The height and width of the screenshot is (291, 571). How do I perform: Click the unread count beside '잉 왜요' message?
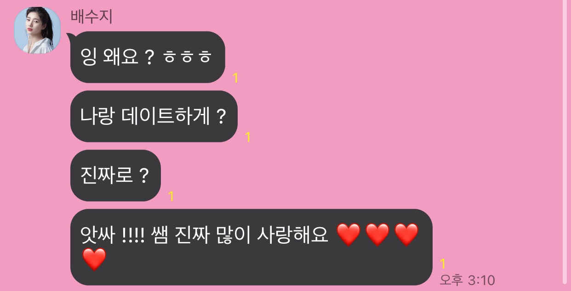click(235, 78)
